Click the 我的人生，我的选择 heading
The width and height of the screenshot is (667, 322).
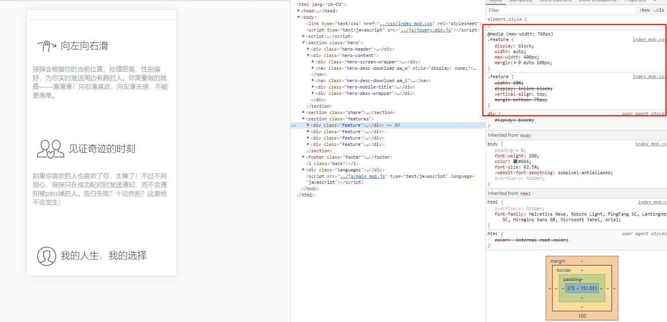click(104, 256)
